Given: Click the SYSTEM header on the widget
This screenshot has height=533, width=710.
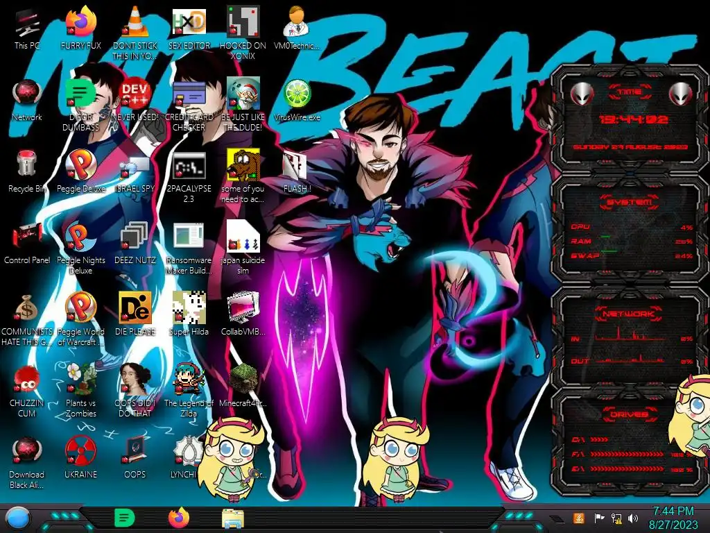Looking at the screenshot, I should coord(630,202).
